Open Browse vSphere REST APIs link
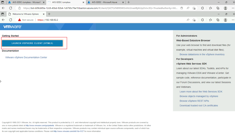The width and height of the screenshot is (235, 137). coord(194,101)
